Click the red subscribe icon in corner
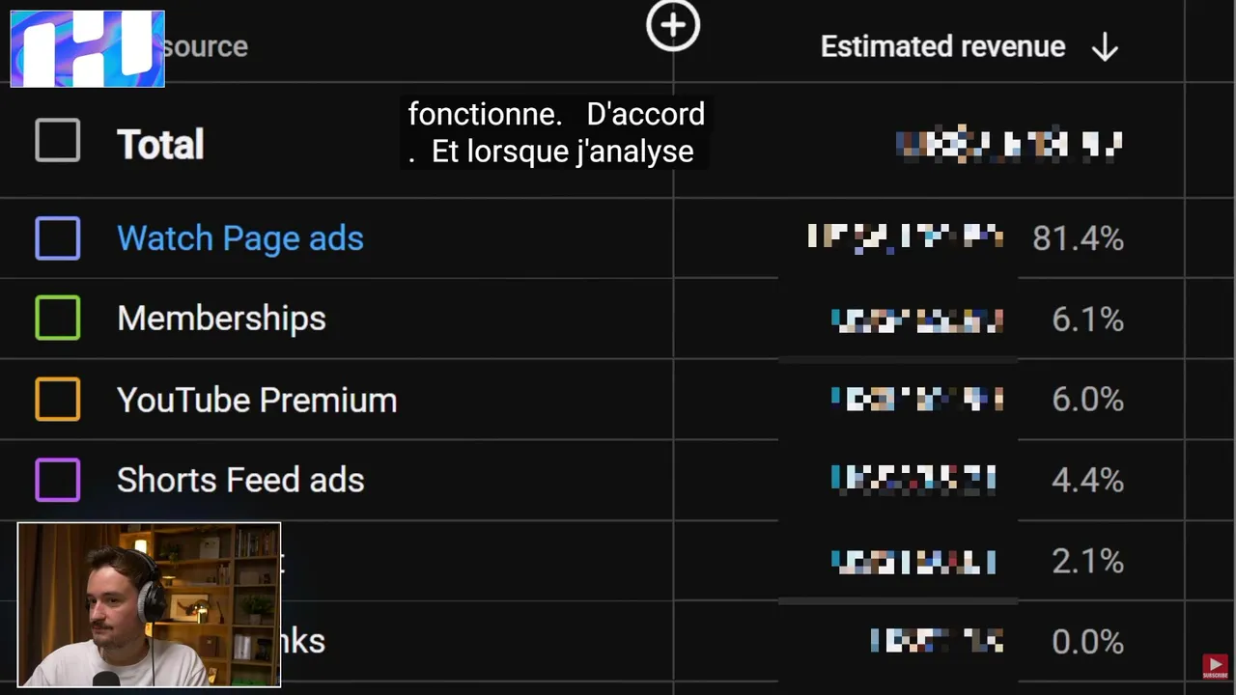 (x=1215, y=667)
